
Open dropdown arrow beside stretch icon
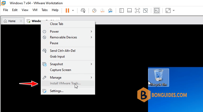click(x=174, y=11)
